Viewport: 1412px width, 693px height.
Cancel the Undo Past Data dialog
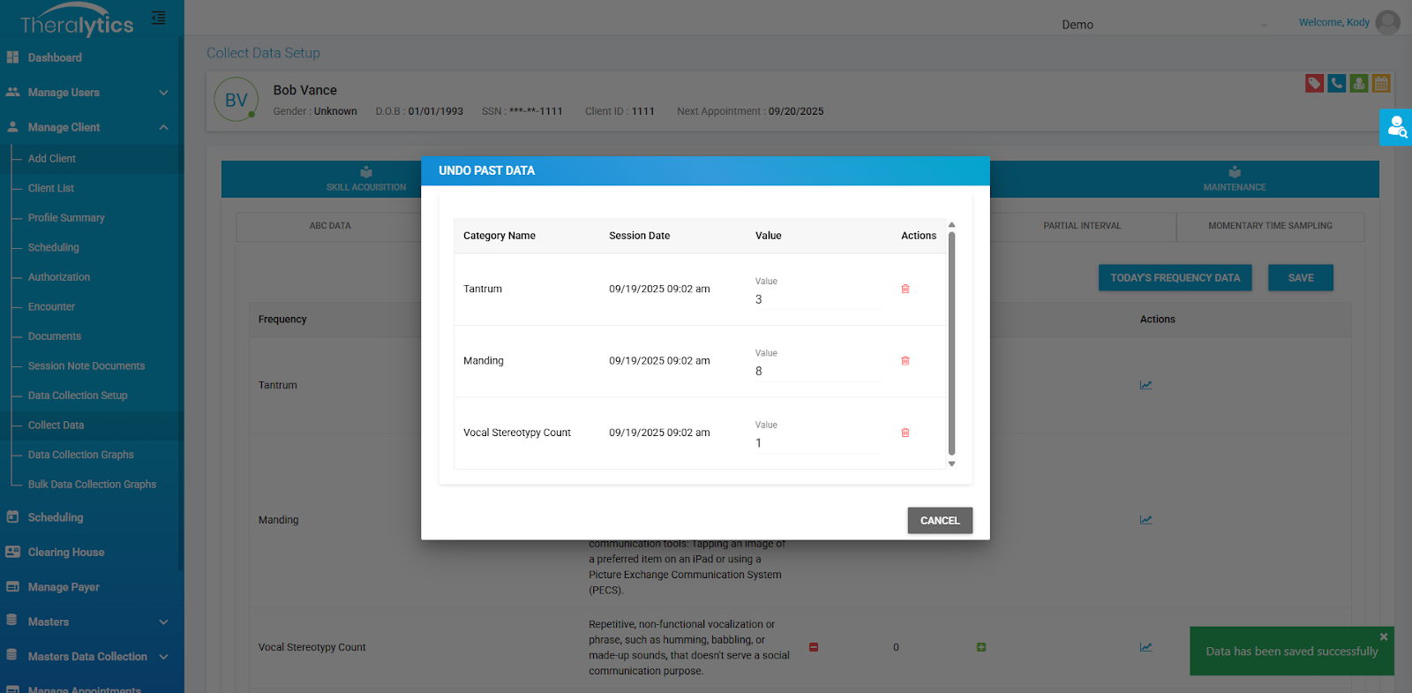[940, 521]
